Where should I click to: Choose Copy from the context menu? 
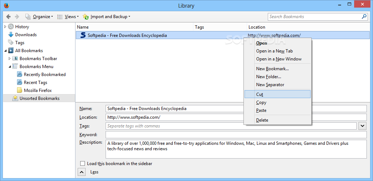pos(277,102)
